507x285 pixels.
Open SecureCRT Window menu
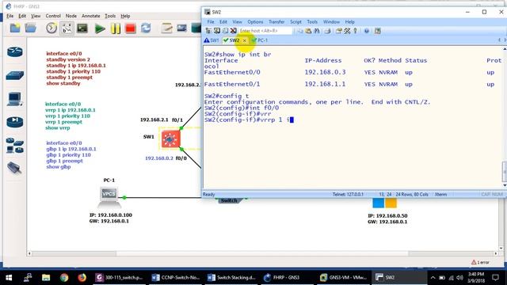click(331, 22)
